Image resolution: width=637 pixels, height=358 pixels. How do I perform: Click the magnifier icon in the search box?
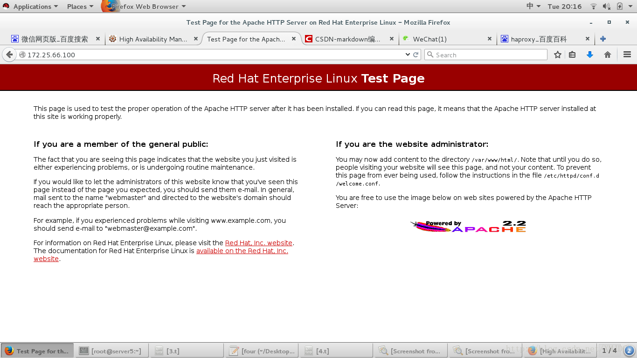click(x=430, y=55)
